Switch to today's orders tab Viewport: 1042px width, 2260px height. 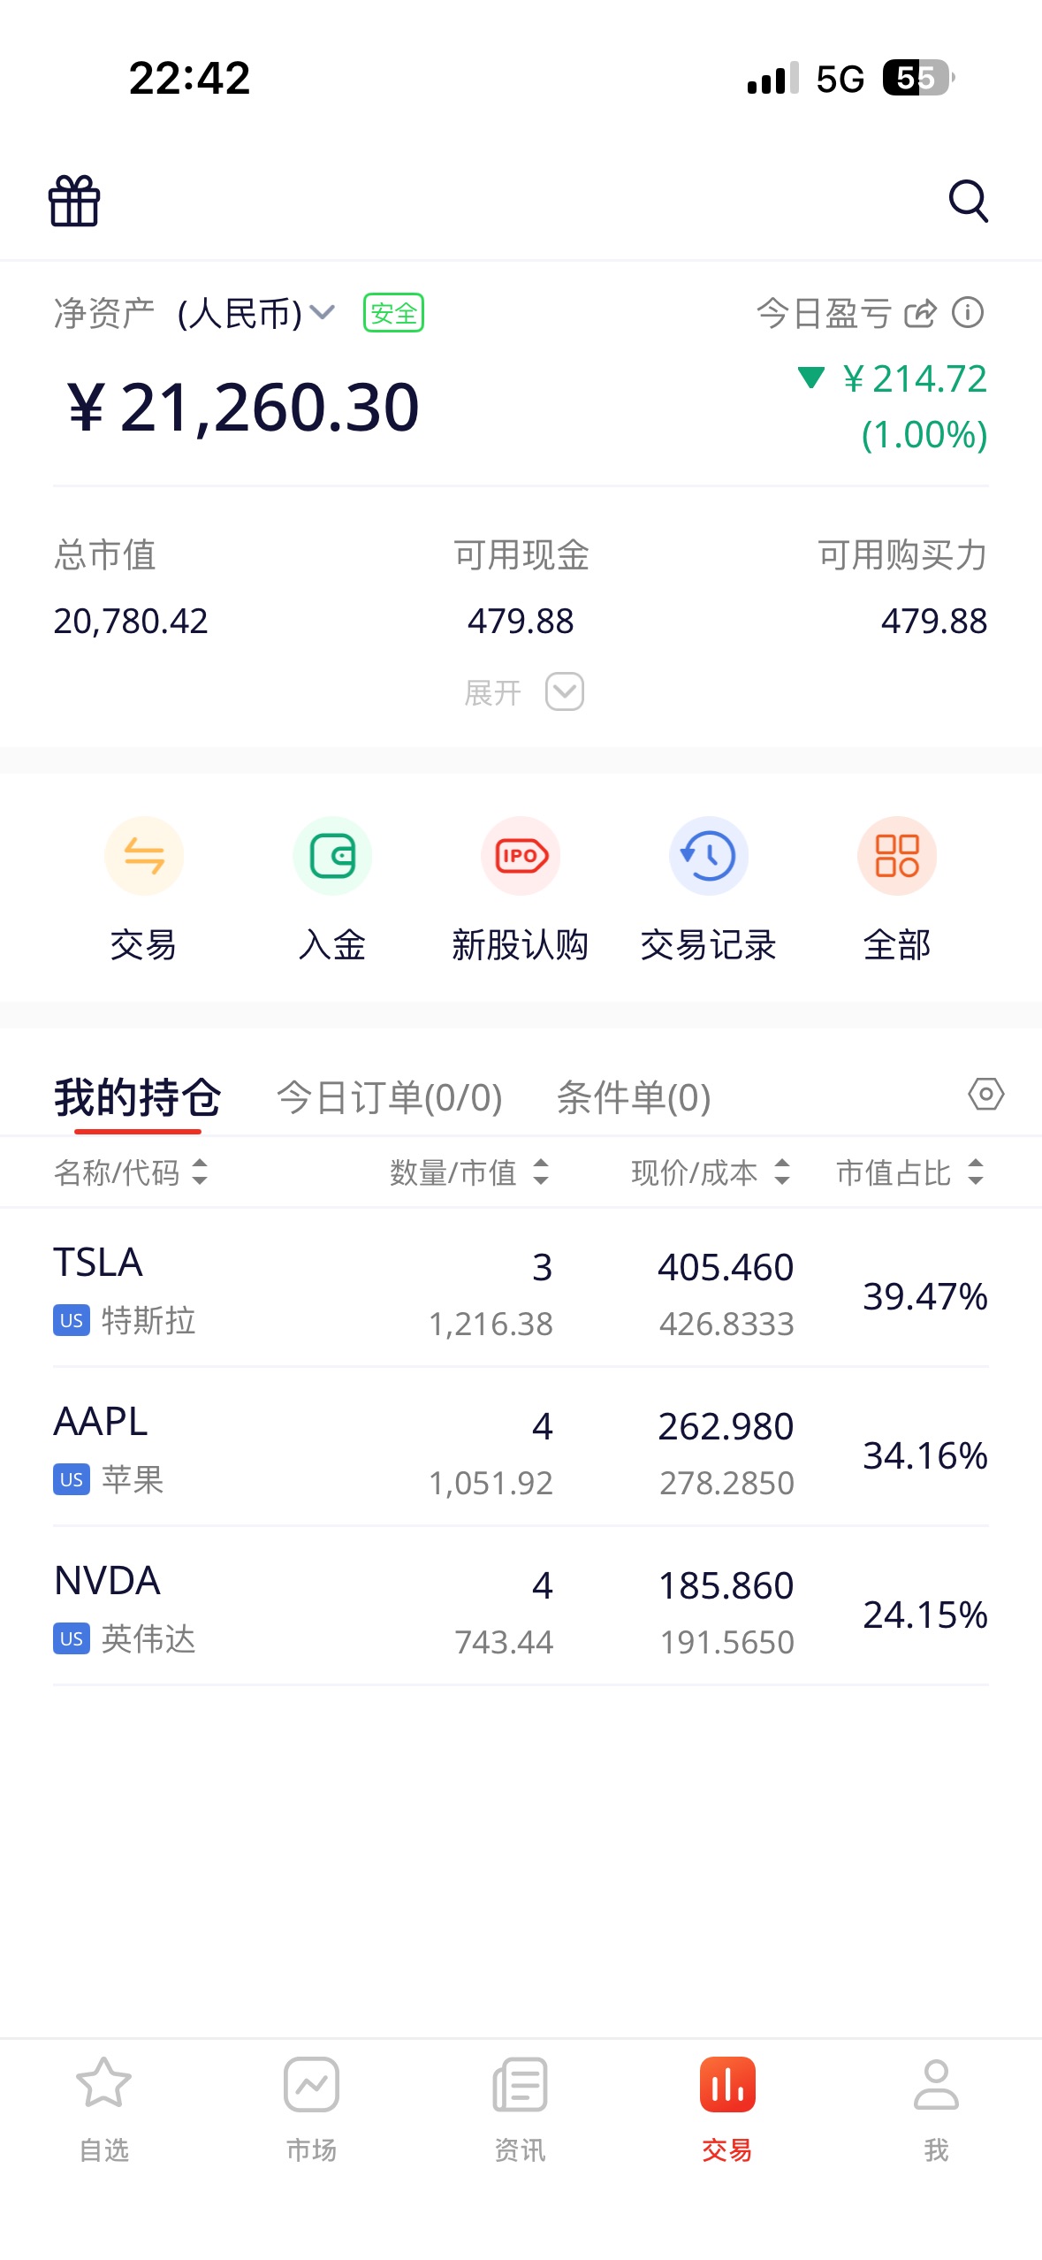[x=389, y=1097]
